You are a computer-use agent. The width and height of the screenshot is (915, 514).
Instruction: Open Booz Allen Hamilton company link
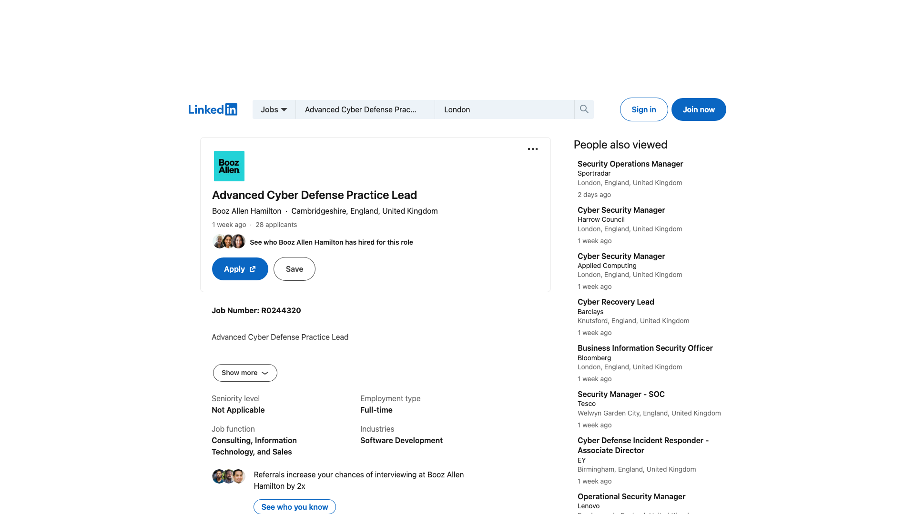tap(247, 211)
